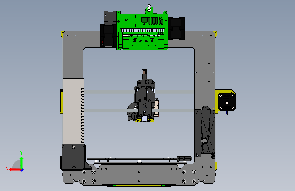Click the green Y axis arrow on the triad
295x191 pixels.
pos(22,162)
